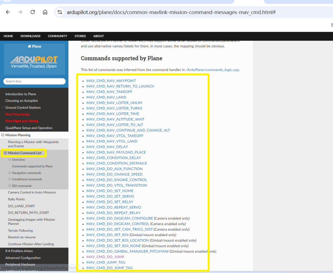
Task: Open If A Problem Arises
Action: pos(19,251)
